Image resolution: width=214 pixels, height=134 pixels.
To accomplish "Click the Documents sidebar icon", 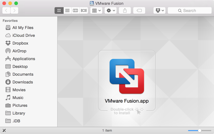I will tap(8, 74).
